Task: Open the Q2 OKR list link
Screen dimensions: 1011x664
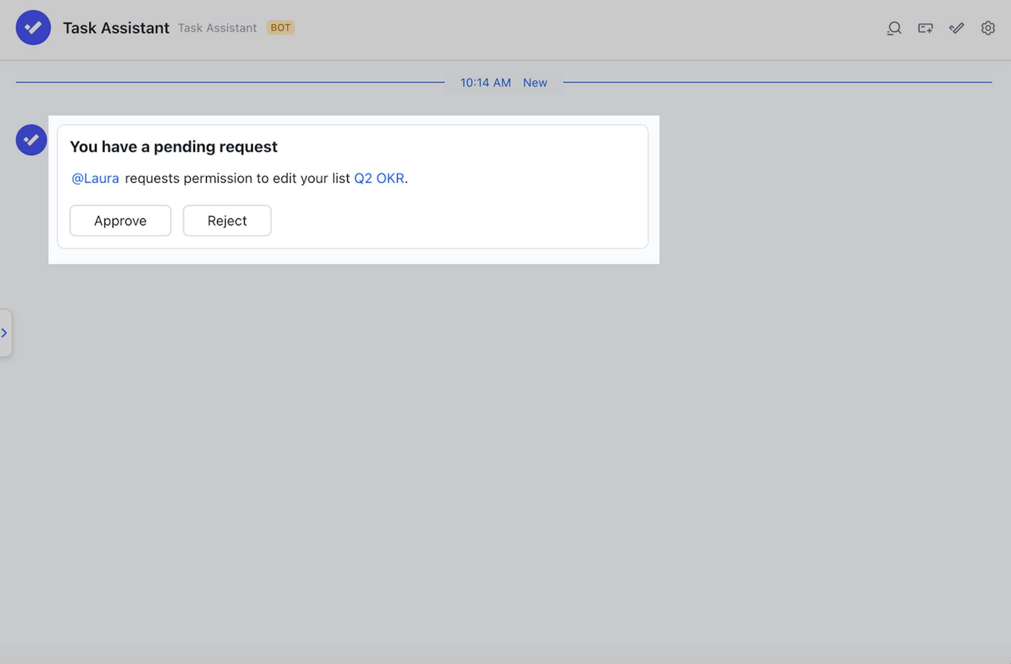Action: pyautogui.click(x=379, y=178)
